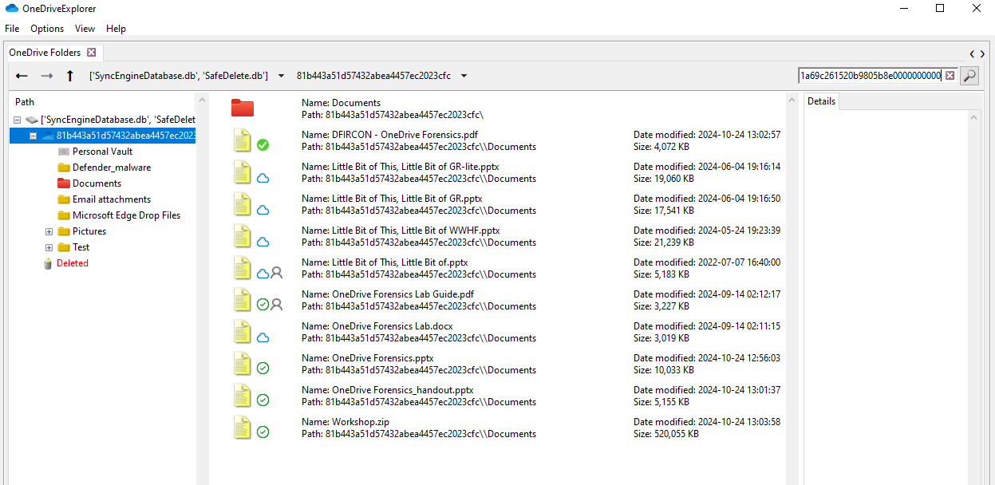Click the tab scroll right chevron
995x485 pixels.
point(983,53)
